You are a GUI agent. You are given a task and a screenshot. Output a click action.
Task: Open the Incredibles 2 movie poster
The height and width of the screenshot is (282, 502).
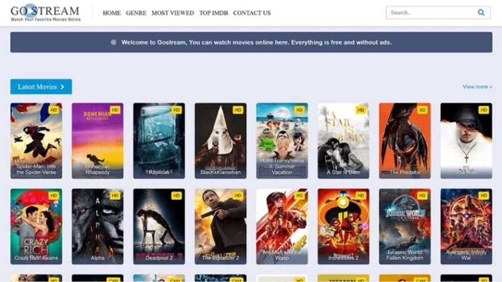(x=343, y=226)
